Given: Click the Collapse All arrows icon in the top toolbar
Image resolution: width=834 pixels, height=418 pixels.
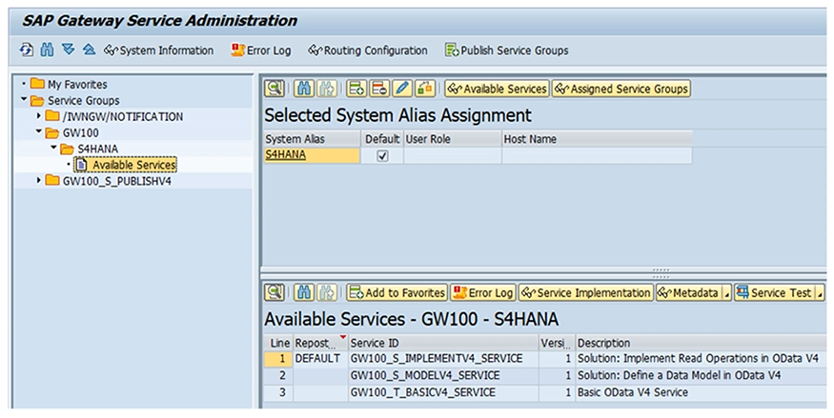Looking at the screenshot, I should [89, 50].
